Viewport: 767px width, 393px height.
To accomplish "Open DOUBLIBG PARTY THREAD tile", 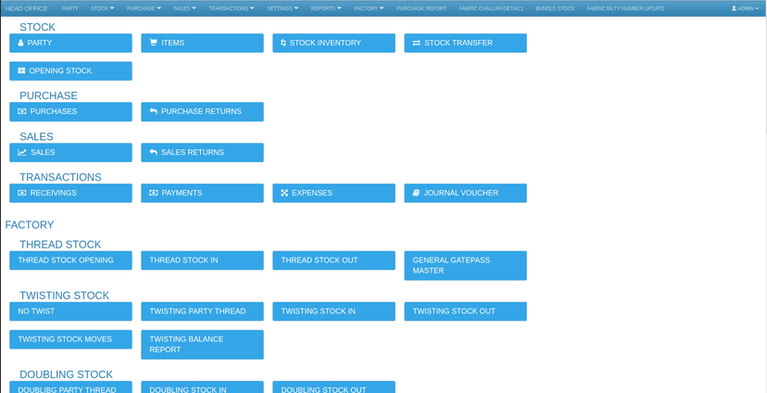I will pyautogui.click(x=70, y=387).
